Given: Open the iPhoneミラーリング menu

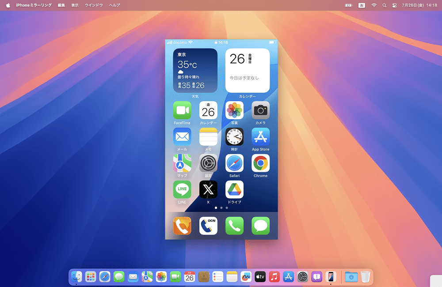Looking at the screenshot, I should tap(34, 5).
